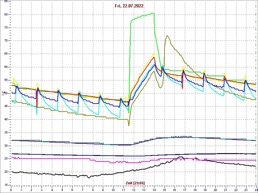258x193 pixels.
Task: Pick hour 4 on the time axis
Action: [52, 190]
